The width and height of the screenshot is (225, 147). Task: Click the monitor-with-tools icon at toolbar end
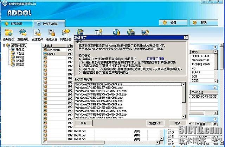coord(145,32)
